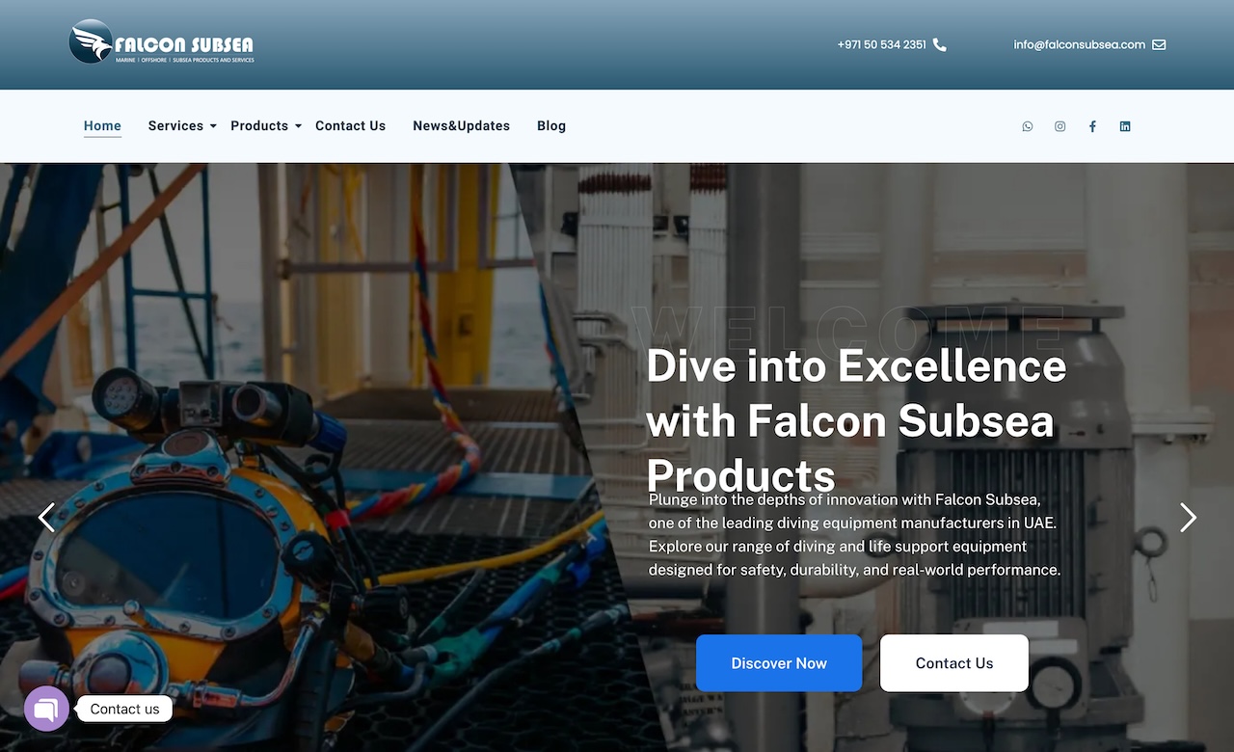Open the WhatsApp social icon
The width and height of the screenshot is (1234, 752).
click(x=1028, y=126)
